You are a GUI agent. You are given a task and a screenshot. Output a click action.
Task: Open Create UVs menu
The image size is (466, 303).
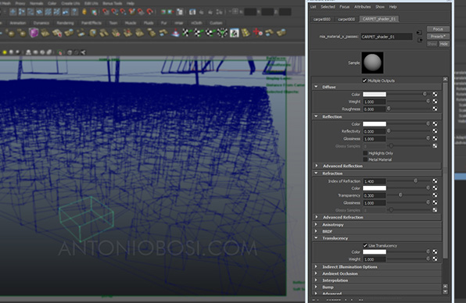pyautogui.click(x=70, y=3)
